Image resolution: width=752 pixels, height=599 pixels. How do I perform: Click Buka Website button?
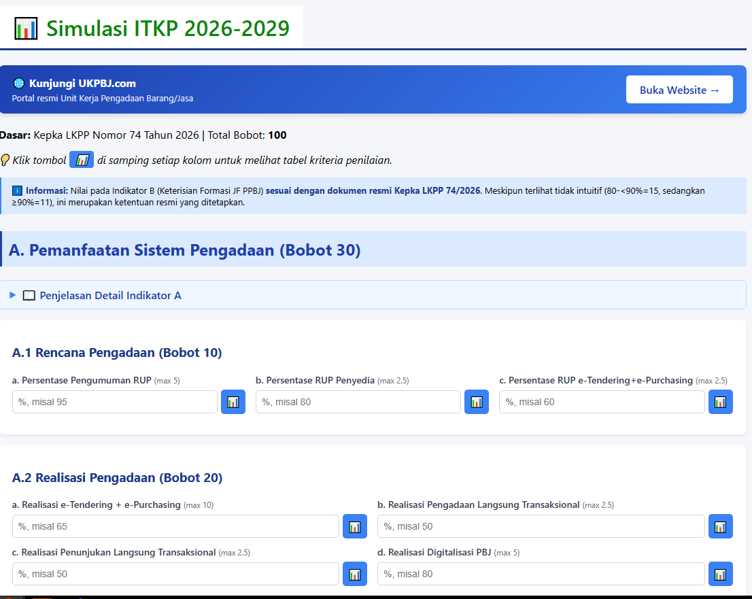(x=679, y=90)
